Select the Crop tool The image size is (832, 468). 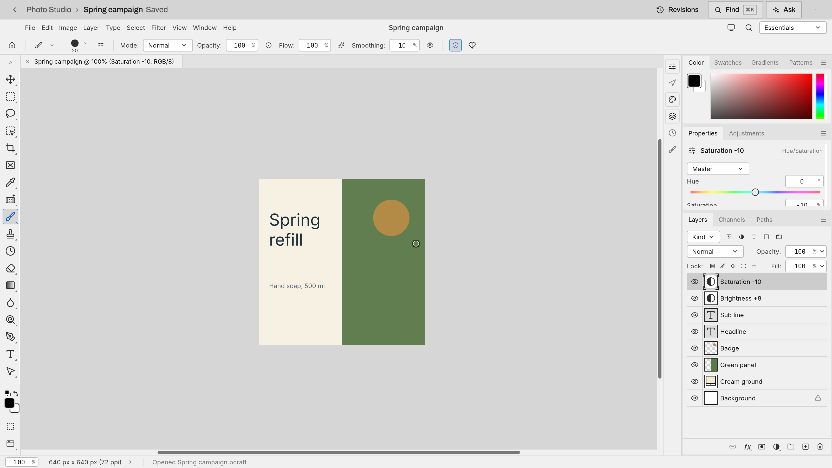10,148
